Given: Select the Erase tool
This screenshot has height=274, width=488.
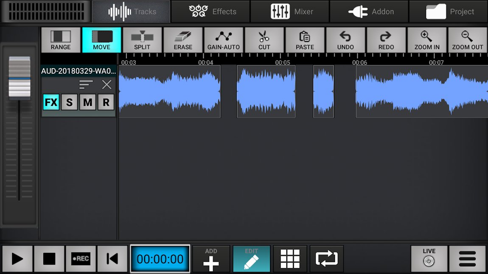Looking at the screenshot, I should 183,39.
